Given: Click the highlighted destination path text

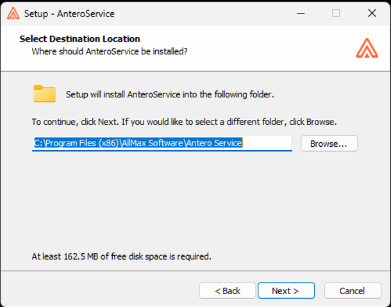Looking at the screenshot, I should [138, 143].
